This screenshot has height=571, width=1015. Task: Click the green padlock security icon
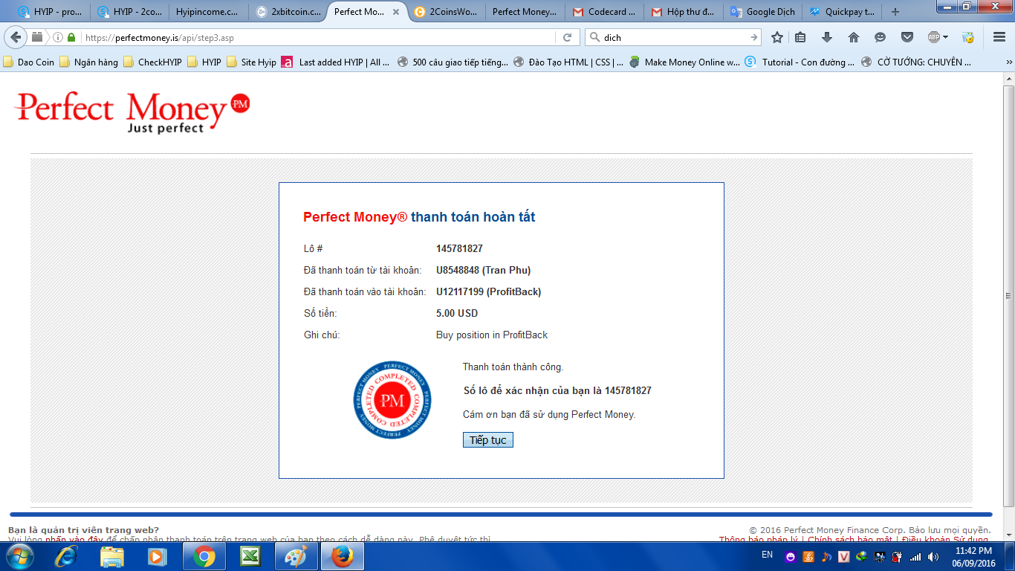71,37
